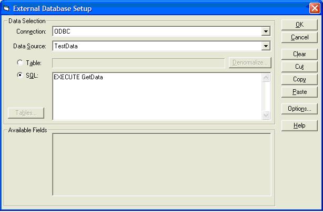This screenshot has height=212, width=323.
Task: Open the Options... dialog button
Action: 299,109
